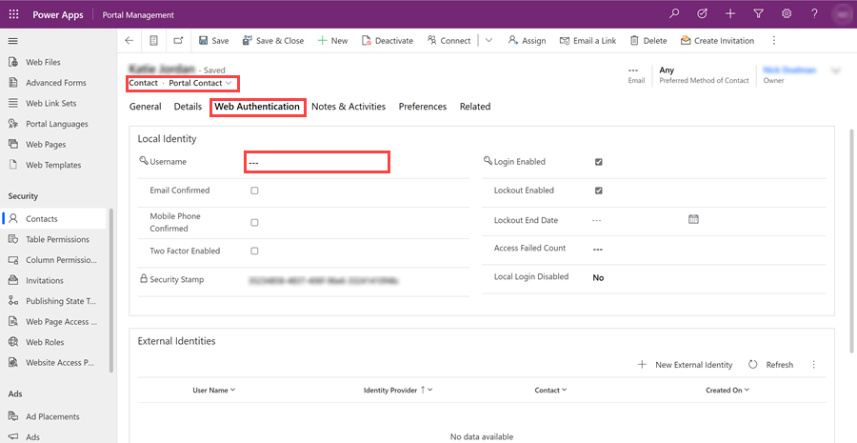Screen dimensions: 857x443
Task: Open the app launcher waffle icon
Action: [x=13, y=14]
